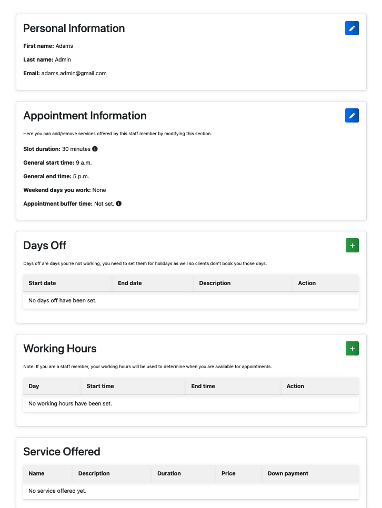Add working hours with plus icon

[352, 349]
